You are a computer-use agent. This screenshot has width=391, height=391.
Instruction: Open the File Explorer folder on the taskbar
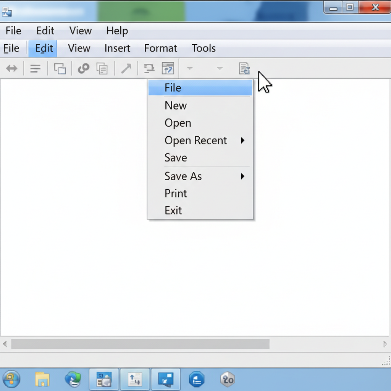(42, 379)
